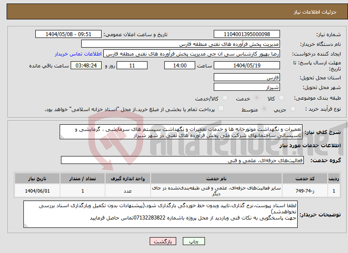Click the شماره نیاز field 1104001395000098

click(x=246, y=34)
